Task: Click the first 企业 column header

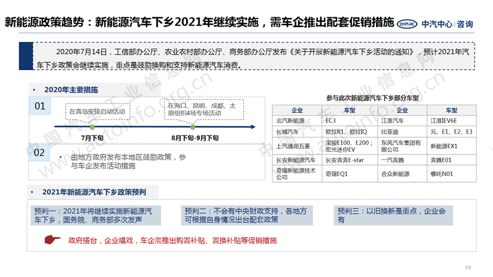Action: [x=297, y=110]
